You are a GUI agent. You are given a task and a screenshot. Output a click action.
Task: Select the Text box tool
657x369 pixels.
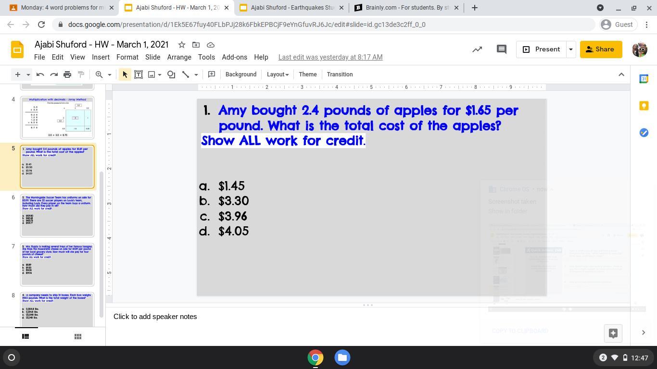click(x=139, y=74)
